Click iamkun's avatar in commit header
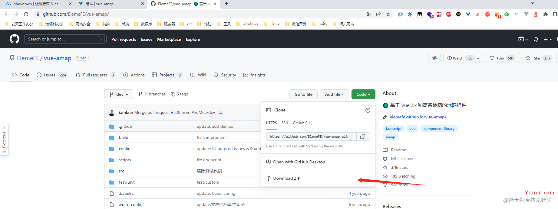The height and width of the screenshot is (209, 558). [x=112, y=113]
